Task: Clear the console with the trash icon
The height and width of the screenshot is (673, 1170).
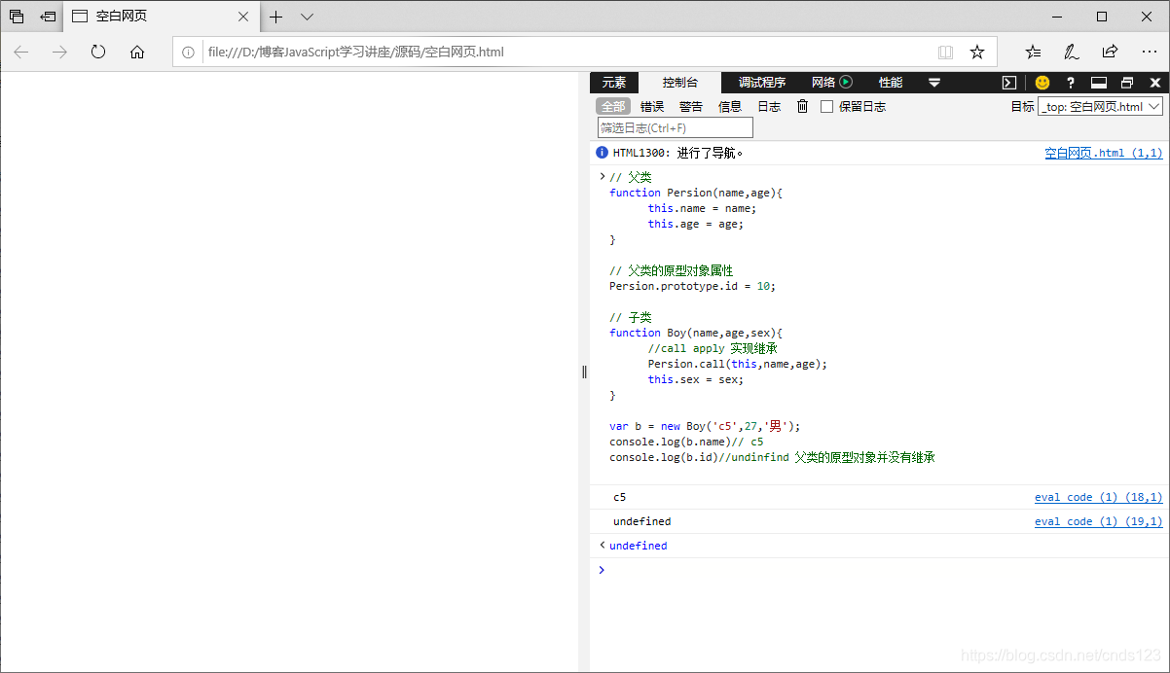Action: click(802, 106)
